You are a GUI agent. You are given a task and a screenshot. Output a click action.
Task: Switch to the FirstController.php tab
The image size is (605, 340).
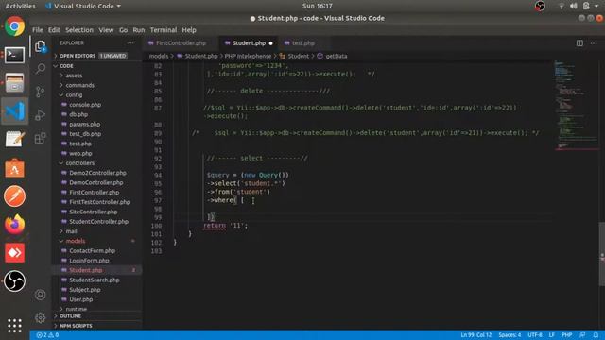point(181,43)
